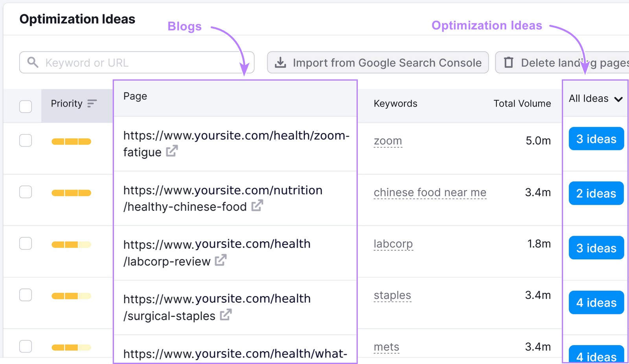
Task: Click the search magnifier icon
Action: (33, 62)
